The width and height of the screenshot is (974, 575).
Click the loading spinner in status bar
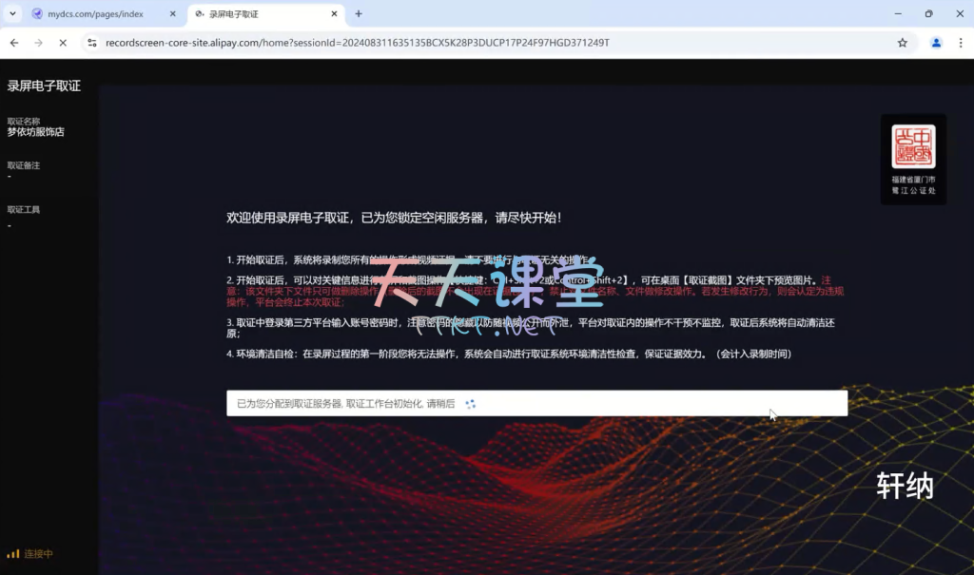470,404
